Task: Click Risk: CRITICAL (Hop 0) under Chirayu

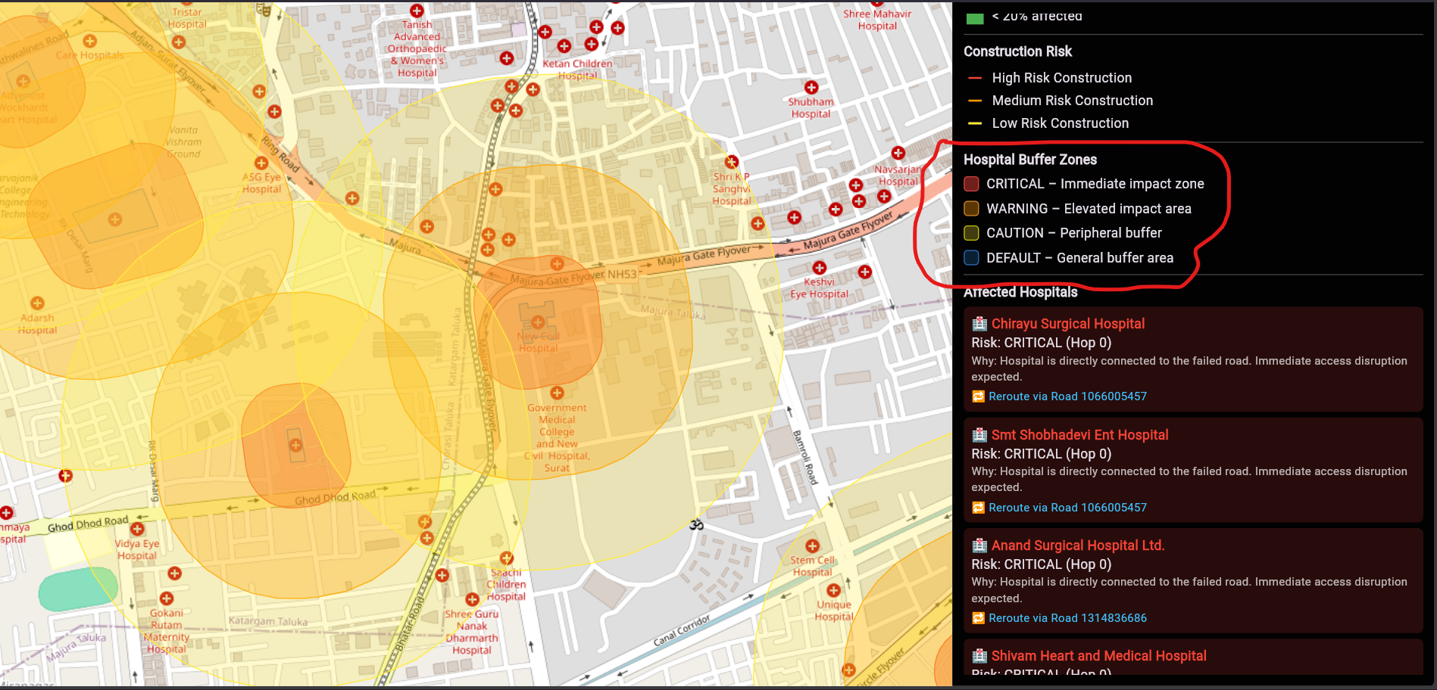Action: pyautogui.click(x=1041, y=343)
